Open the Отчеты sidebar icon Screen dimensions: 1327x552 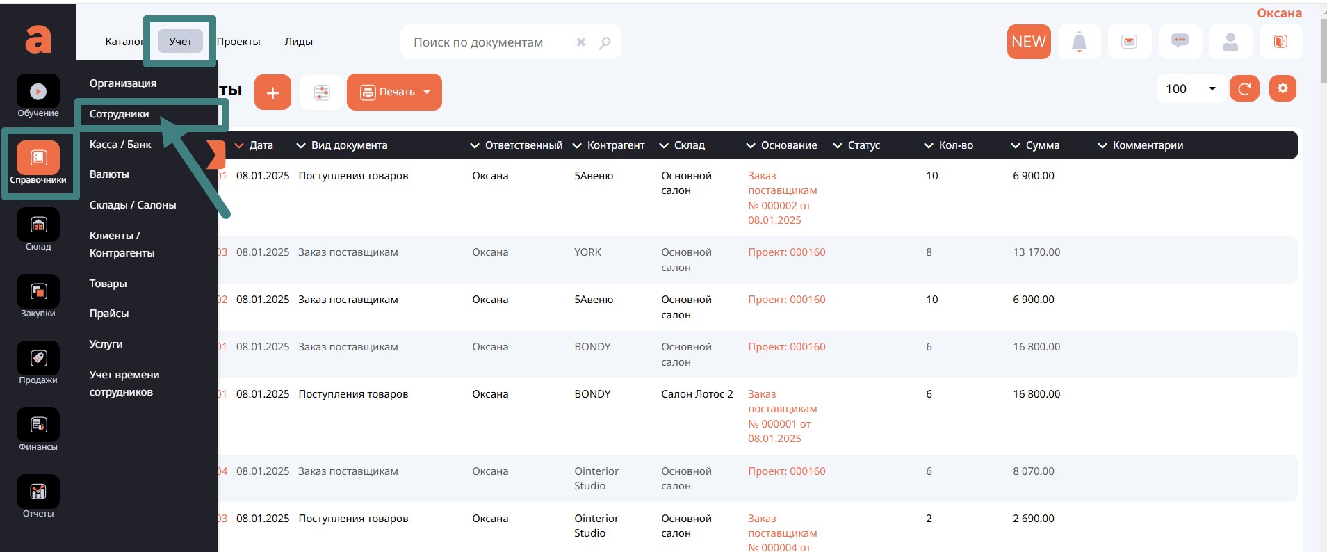pyautogui.click(x=38, y=493)
